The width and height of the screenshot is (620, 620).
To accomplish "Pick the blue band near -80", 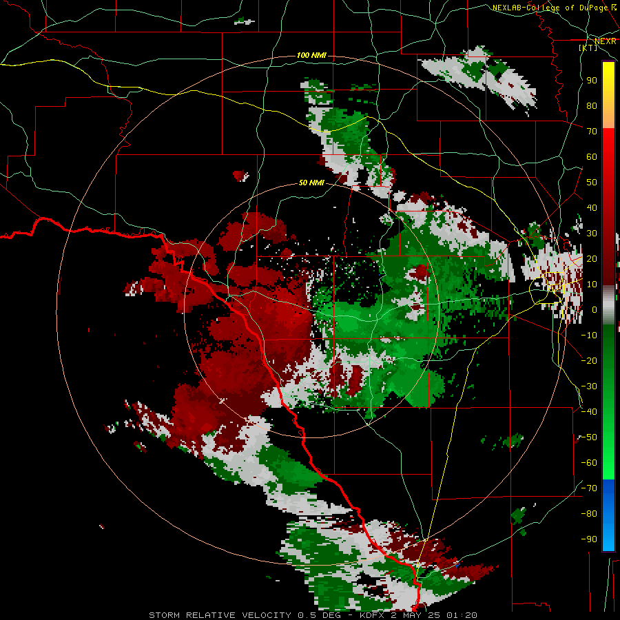I will click(x=608, y=514).
